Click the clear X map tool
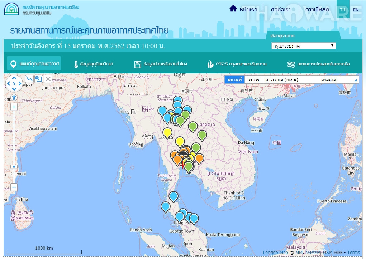The width and height of the screenshot is (366, 259). coord(48,79)
